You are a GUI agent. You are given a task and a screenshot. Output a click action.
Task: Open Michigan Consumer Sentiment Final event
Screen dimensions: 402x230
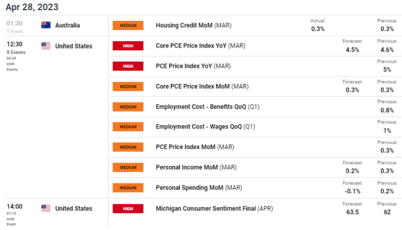click(206, 209)
